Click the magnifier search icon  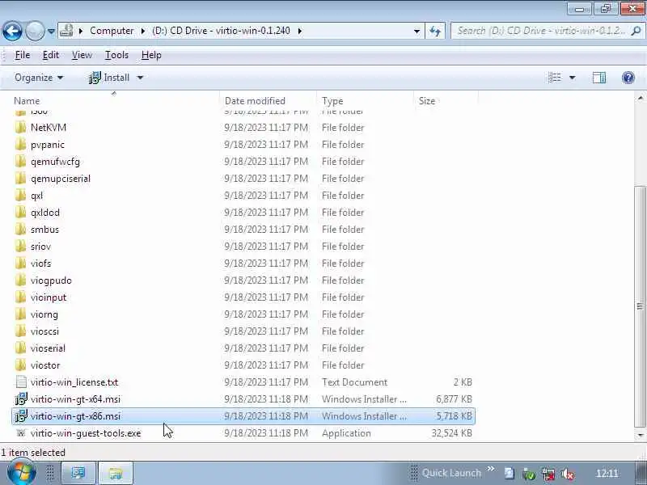pos(636,31)
